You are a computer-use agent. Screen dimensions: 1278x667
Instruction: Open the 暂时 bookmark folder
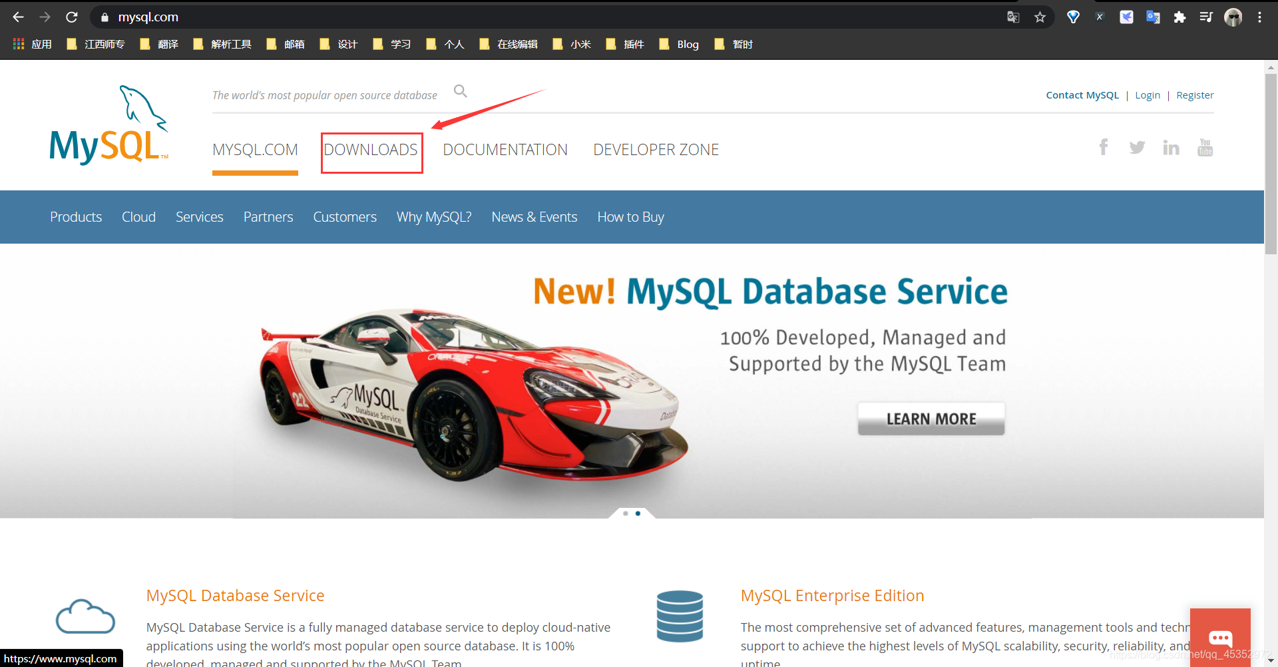tap(734, 44)
